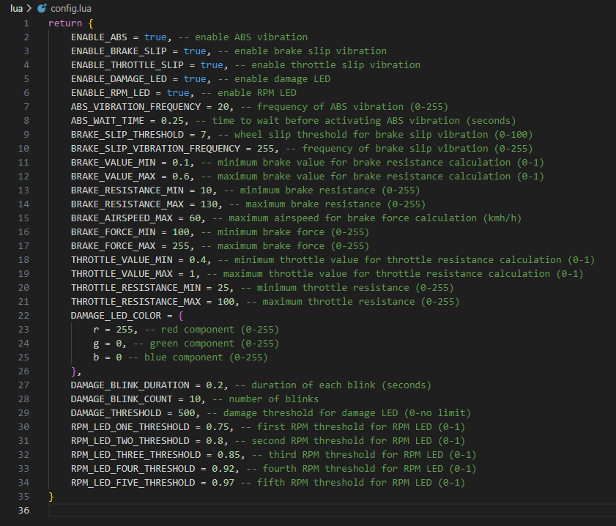Click 'RPM_LED_THREE_THRESHOLD' identifier
The image size is (616, 526).
click(136, 455)
